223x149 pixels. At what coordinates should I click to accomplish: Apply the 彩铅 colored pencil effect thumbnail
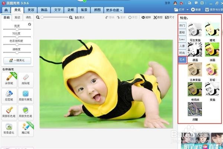tap(212, 69)
